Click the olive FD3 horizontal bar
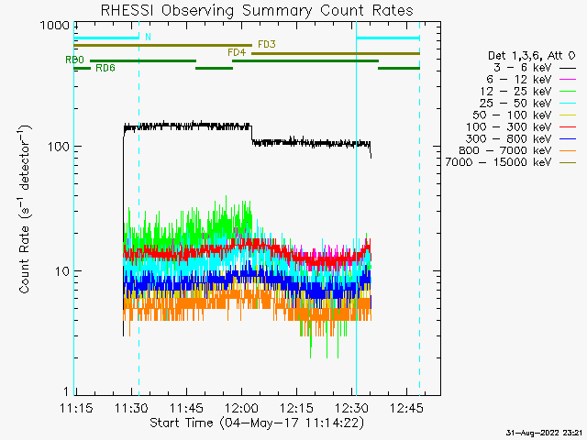587x440 pixels. tap(163, 45)
